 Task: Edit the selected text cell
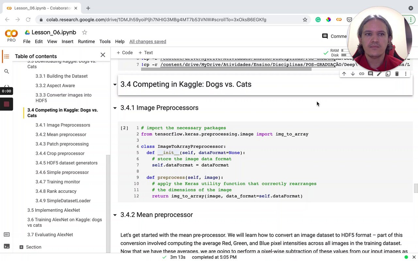tap(379, 74)
